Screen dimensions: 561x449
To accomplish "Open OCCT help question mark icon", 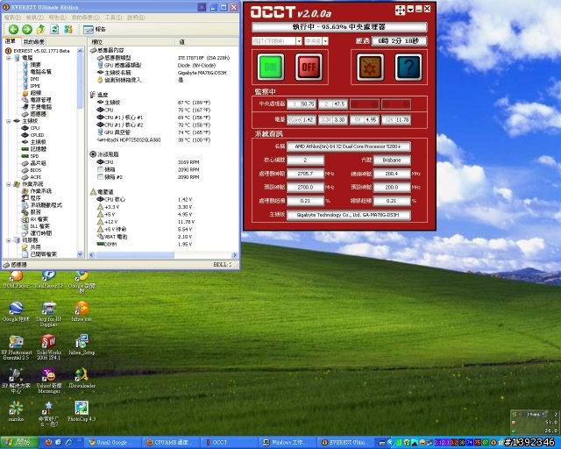I will [x=408, y=67].
